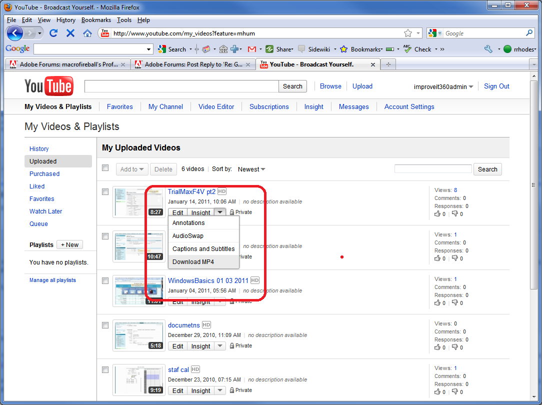This screenshot has width=542, height=405.
Task: Open the Google toolbar search box dropdown
Action: pos(149,49)
